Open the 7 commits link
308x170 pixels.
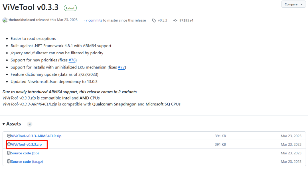(94, 20)
